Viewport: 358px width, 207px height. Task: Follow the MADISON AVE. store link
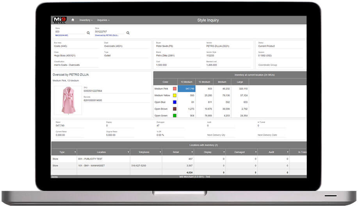[62, 35]
